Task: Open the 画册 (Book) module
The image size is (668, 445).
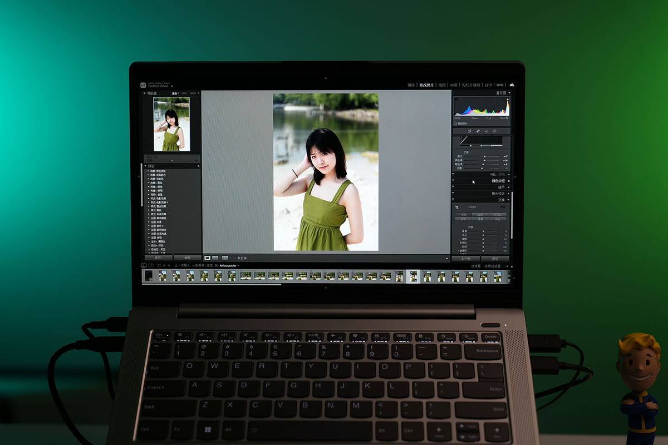Action: (x=454, y=85)
